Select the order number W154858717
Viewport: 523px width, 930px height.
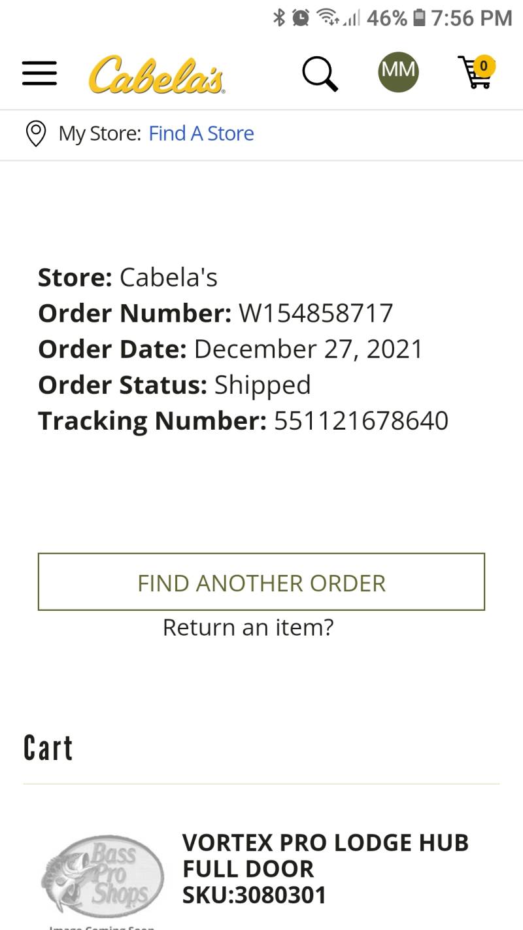pyautogui.click(x=316, y=313)
